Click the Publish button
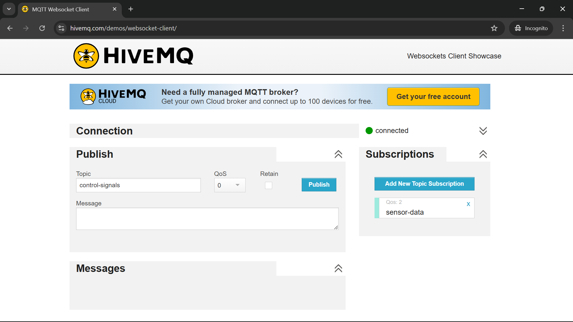The image size is (573, 322). pos(319,185)
